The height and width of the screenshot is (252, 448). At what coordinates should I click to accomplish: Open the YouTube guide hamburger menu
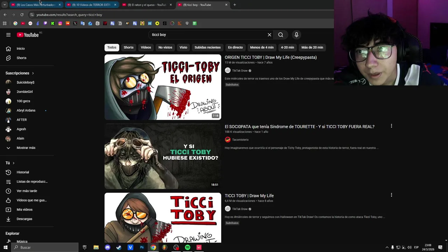pos(8,35)
